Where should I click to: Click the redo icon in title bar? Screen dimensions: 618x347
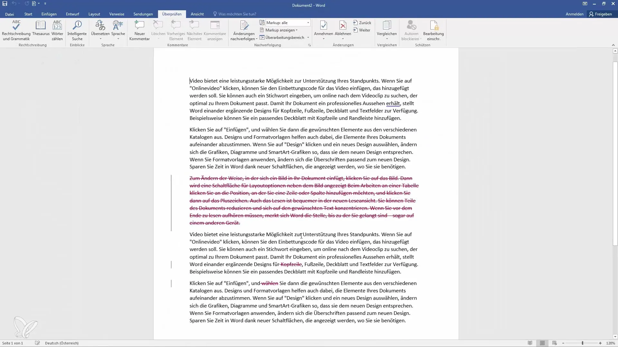coord(27,4)
